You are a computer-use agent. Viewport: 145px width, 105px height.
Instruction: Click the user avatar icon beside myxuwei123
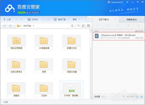(x=109, y=2)
